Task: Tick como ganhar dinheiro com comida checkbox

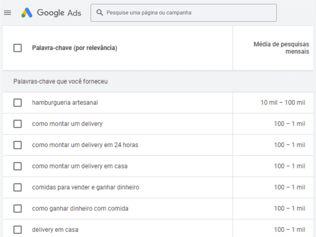Action: pos(18,208)
